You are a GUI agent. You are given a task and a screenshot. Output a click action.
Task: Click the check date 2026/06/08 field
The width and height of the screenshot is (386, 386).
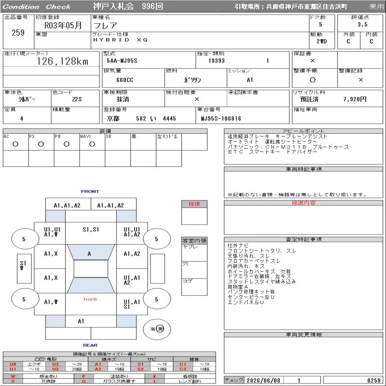click(263, 380)
